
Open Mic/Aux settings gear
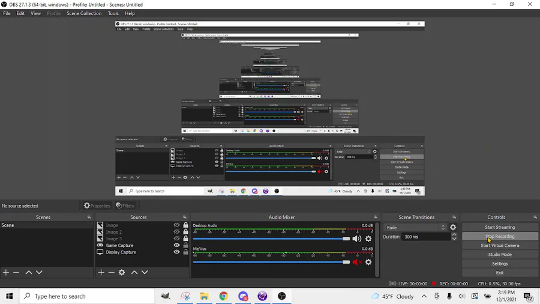click(x=368, y=262)
